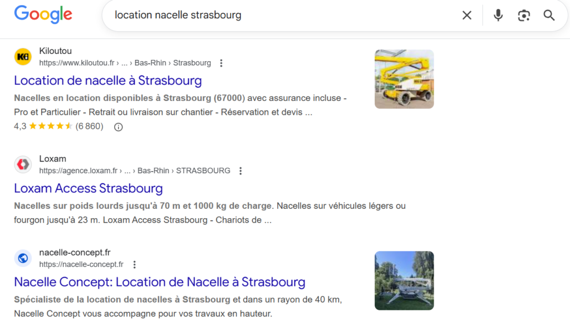570x332 pixels.
Task: Start voice search with the microphone
Action: (498, 16)
